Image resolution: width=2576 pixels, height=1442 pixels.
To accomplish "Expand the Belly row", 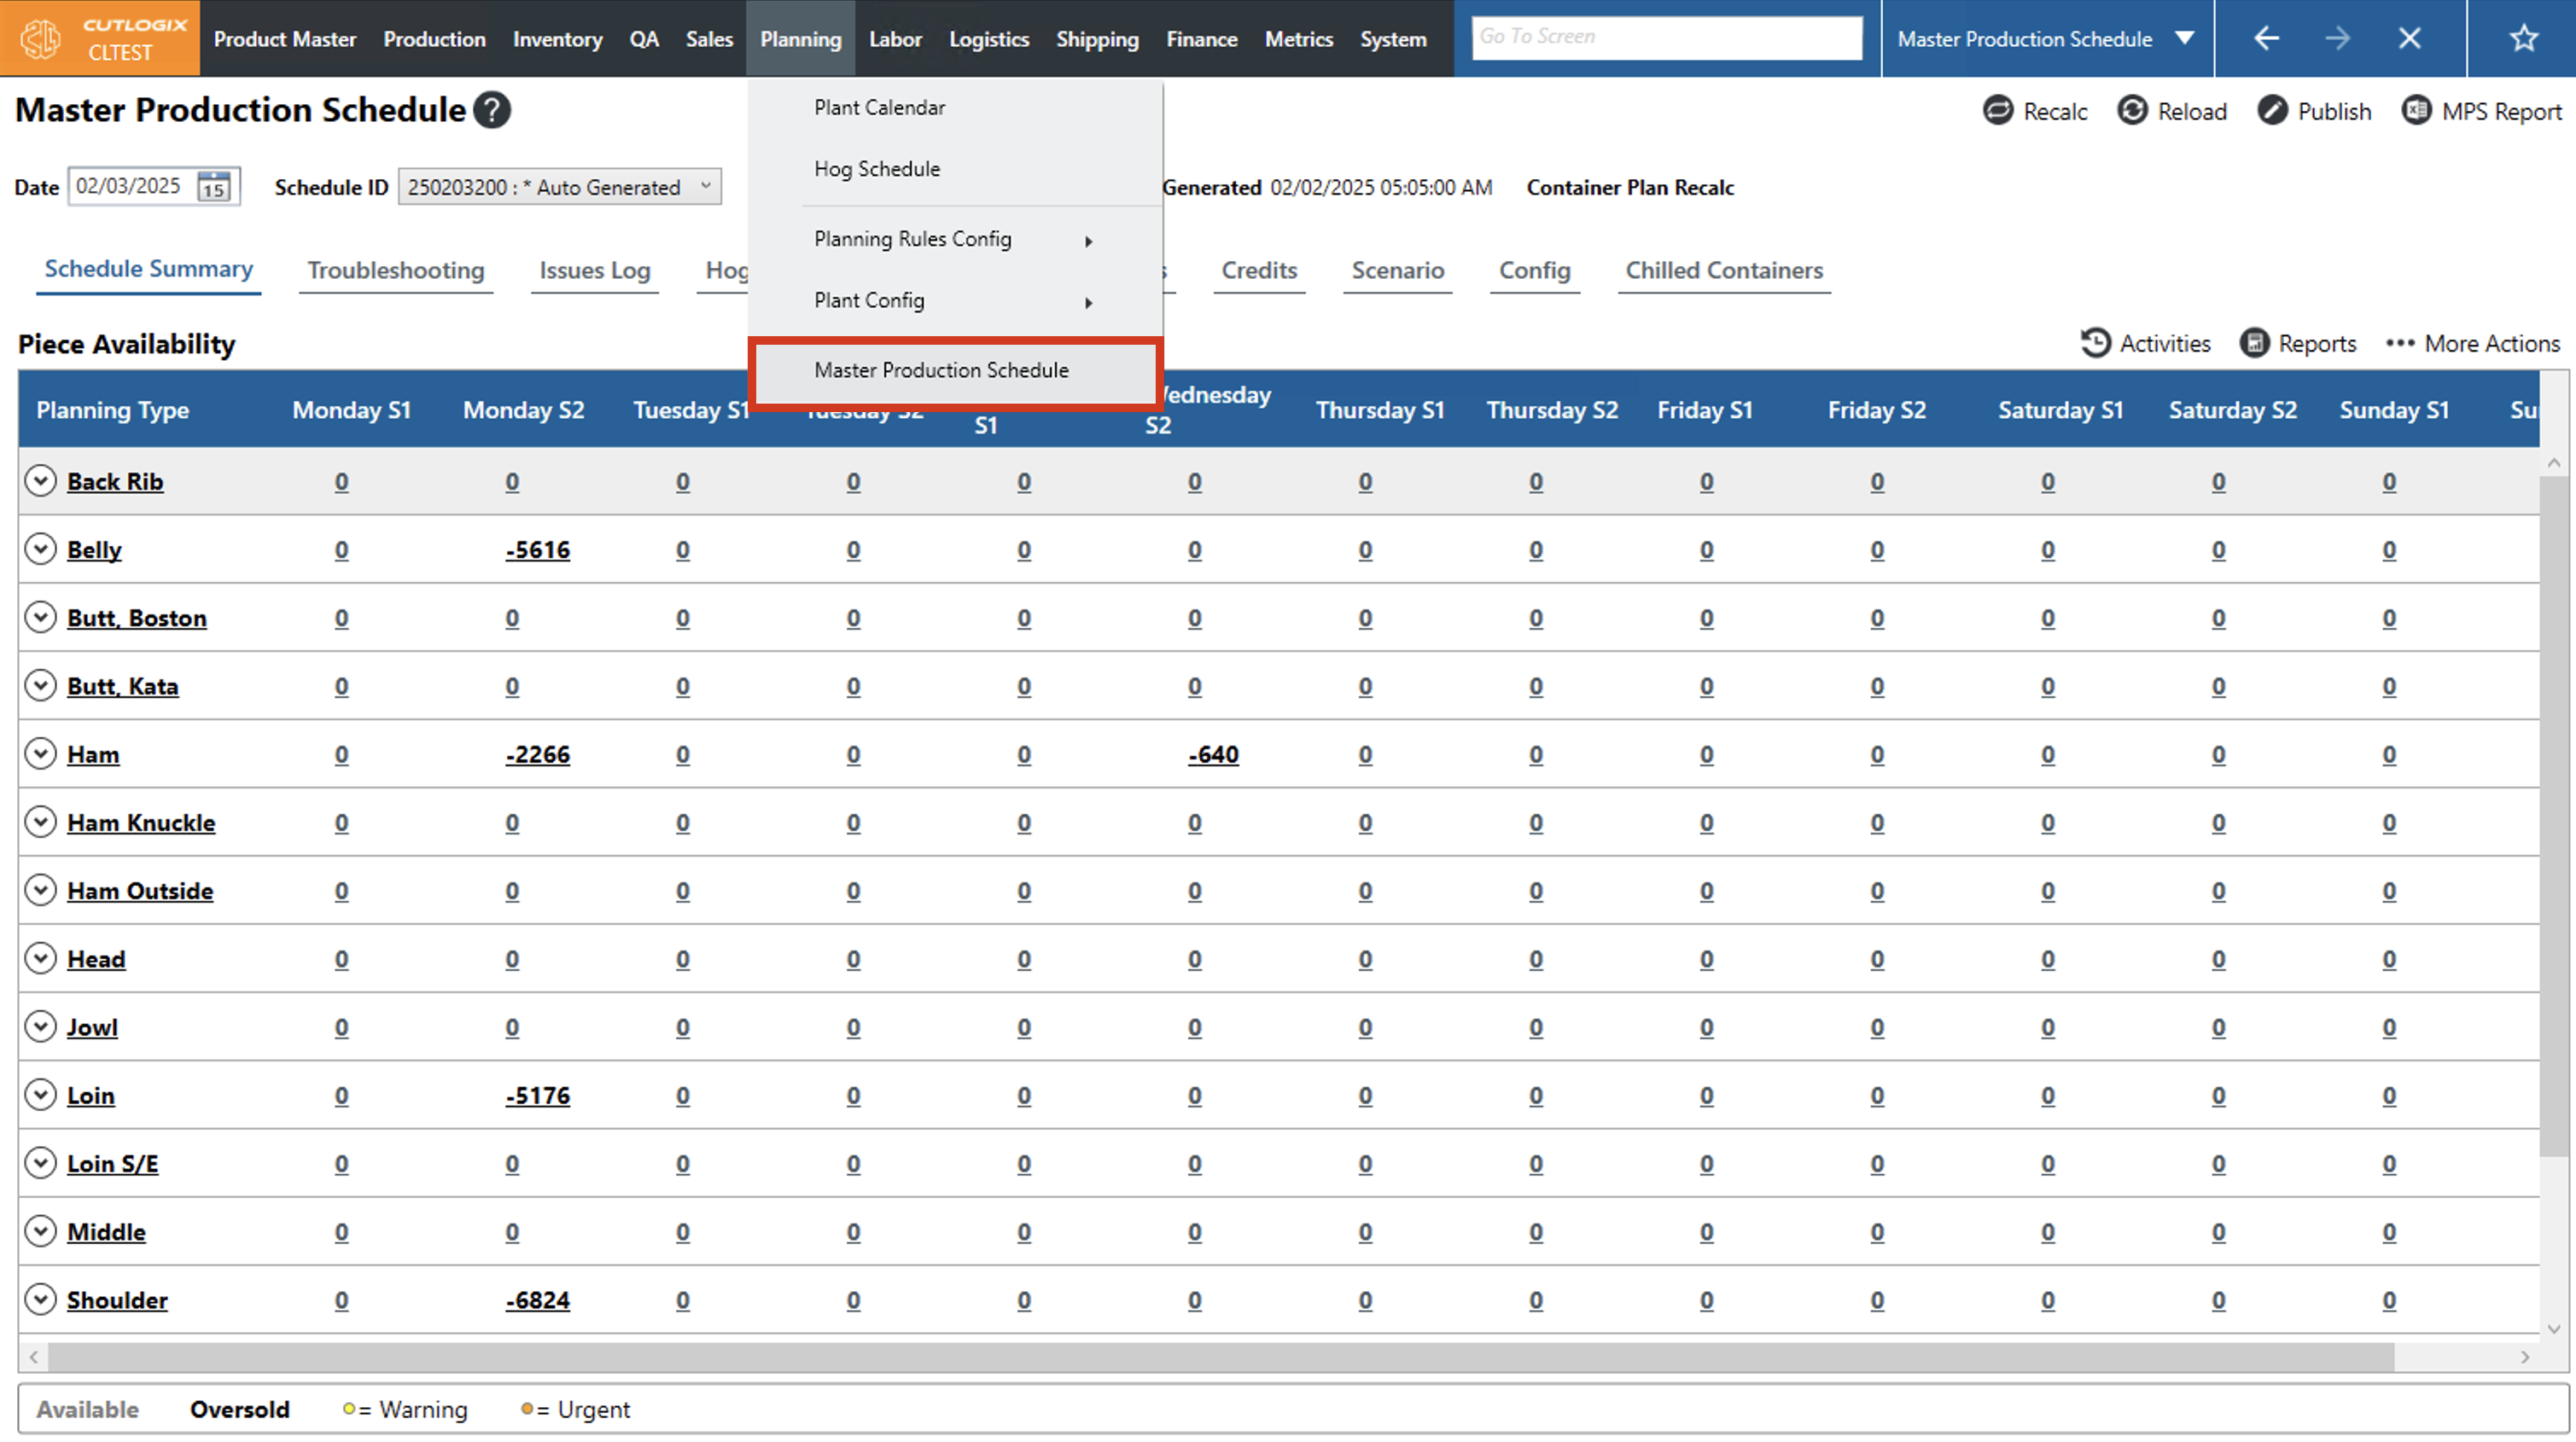I will pos(40,549).
